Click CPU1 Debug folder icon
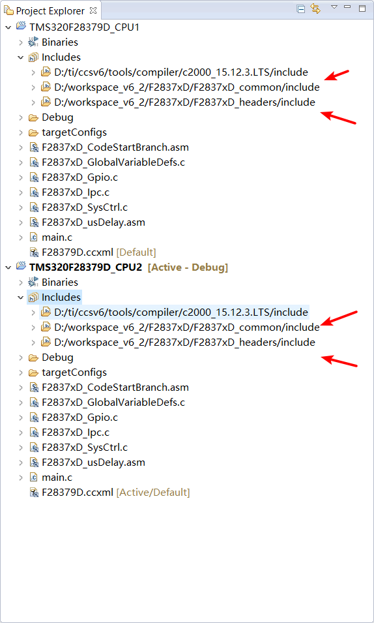Image resolution: width=374 pixels, height=623 pixels. coord(33,117)
